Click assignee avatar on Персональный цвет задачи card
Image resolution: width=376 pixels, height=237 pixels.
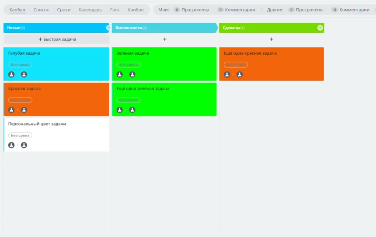(24, 145)
